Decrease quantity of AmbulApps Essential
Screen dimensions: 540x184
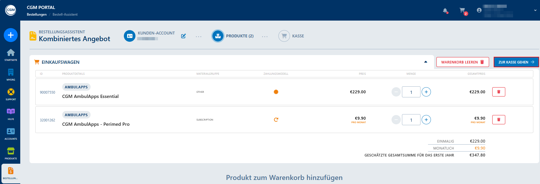(396, 92)
